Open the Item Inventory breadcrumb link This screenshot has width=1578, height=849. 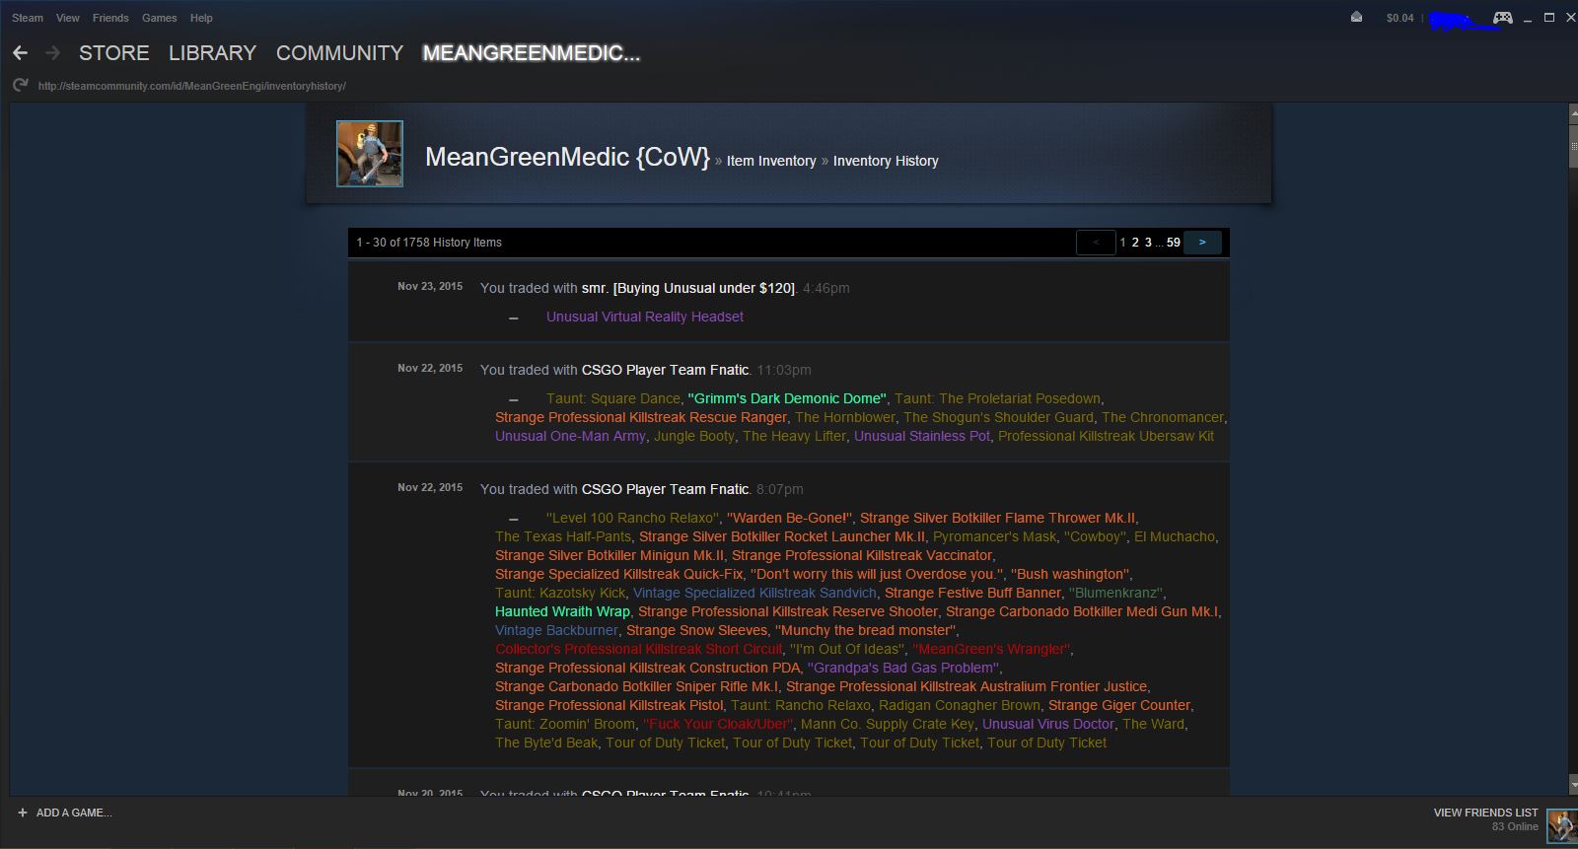(x=771, y=161)
